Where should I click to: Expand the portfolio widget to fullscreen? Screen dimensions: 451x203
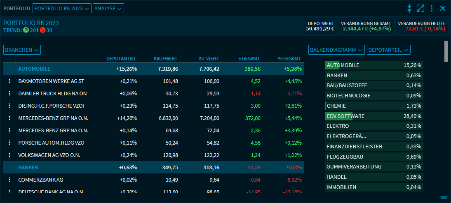pos(420,8)
